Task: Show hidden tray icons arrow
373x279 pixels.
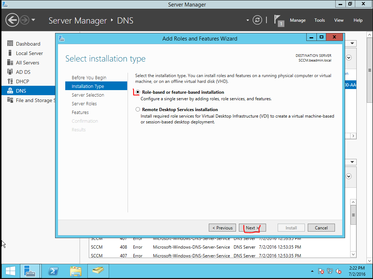Action: coord(312,271)
